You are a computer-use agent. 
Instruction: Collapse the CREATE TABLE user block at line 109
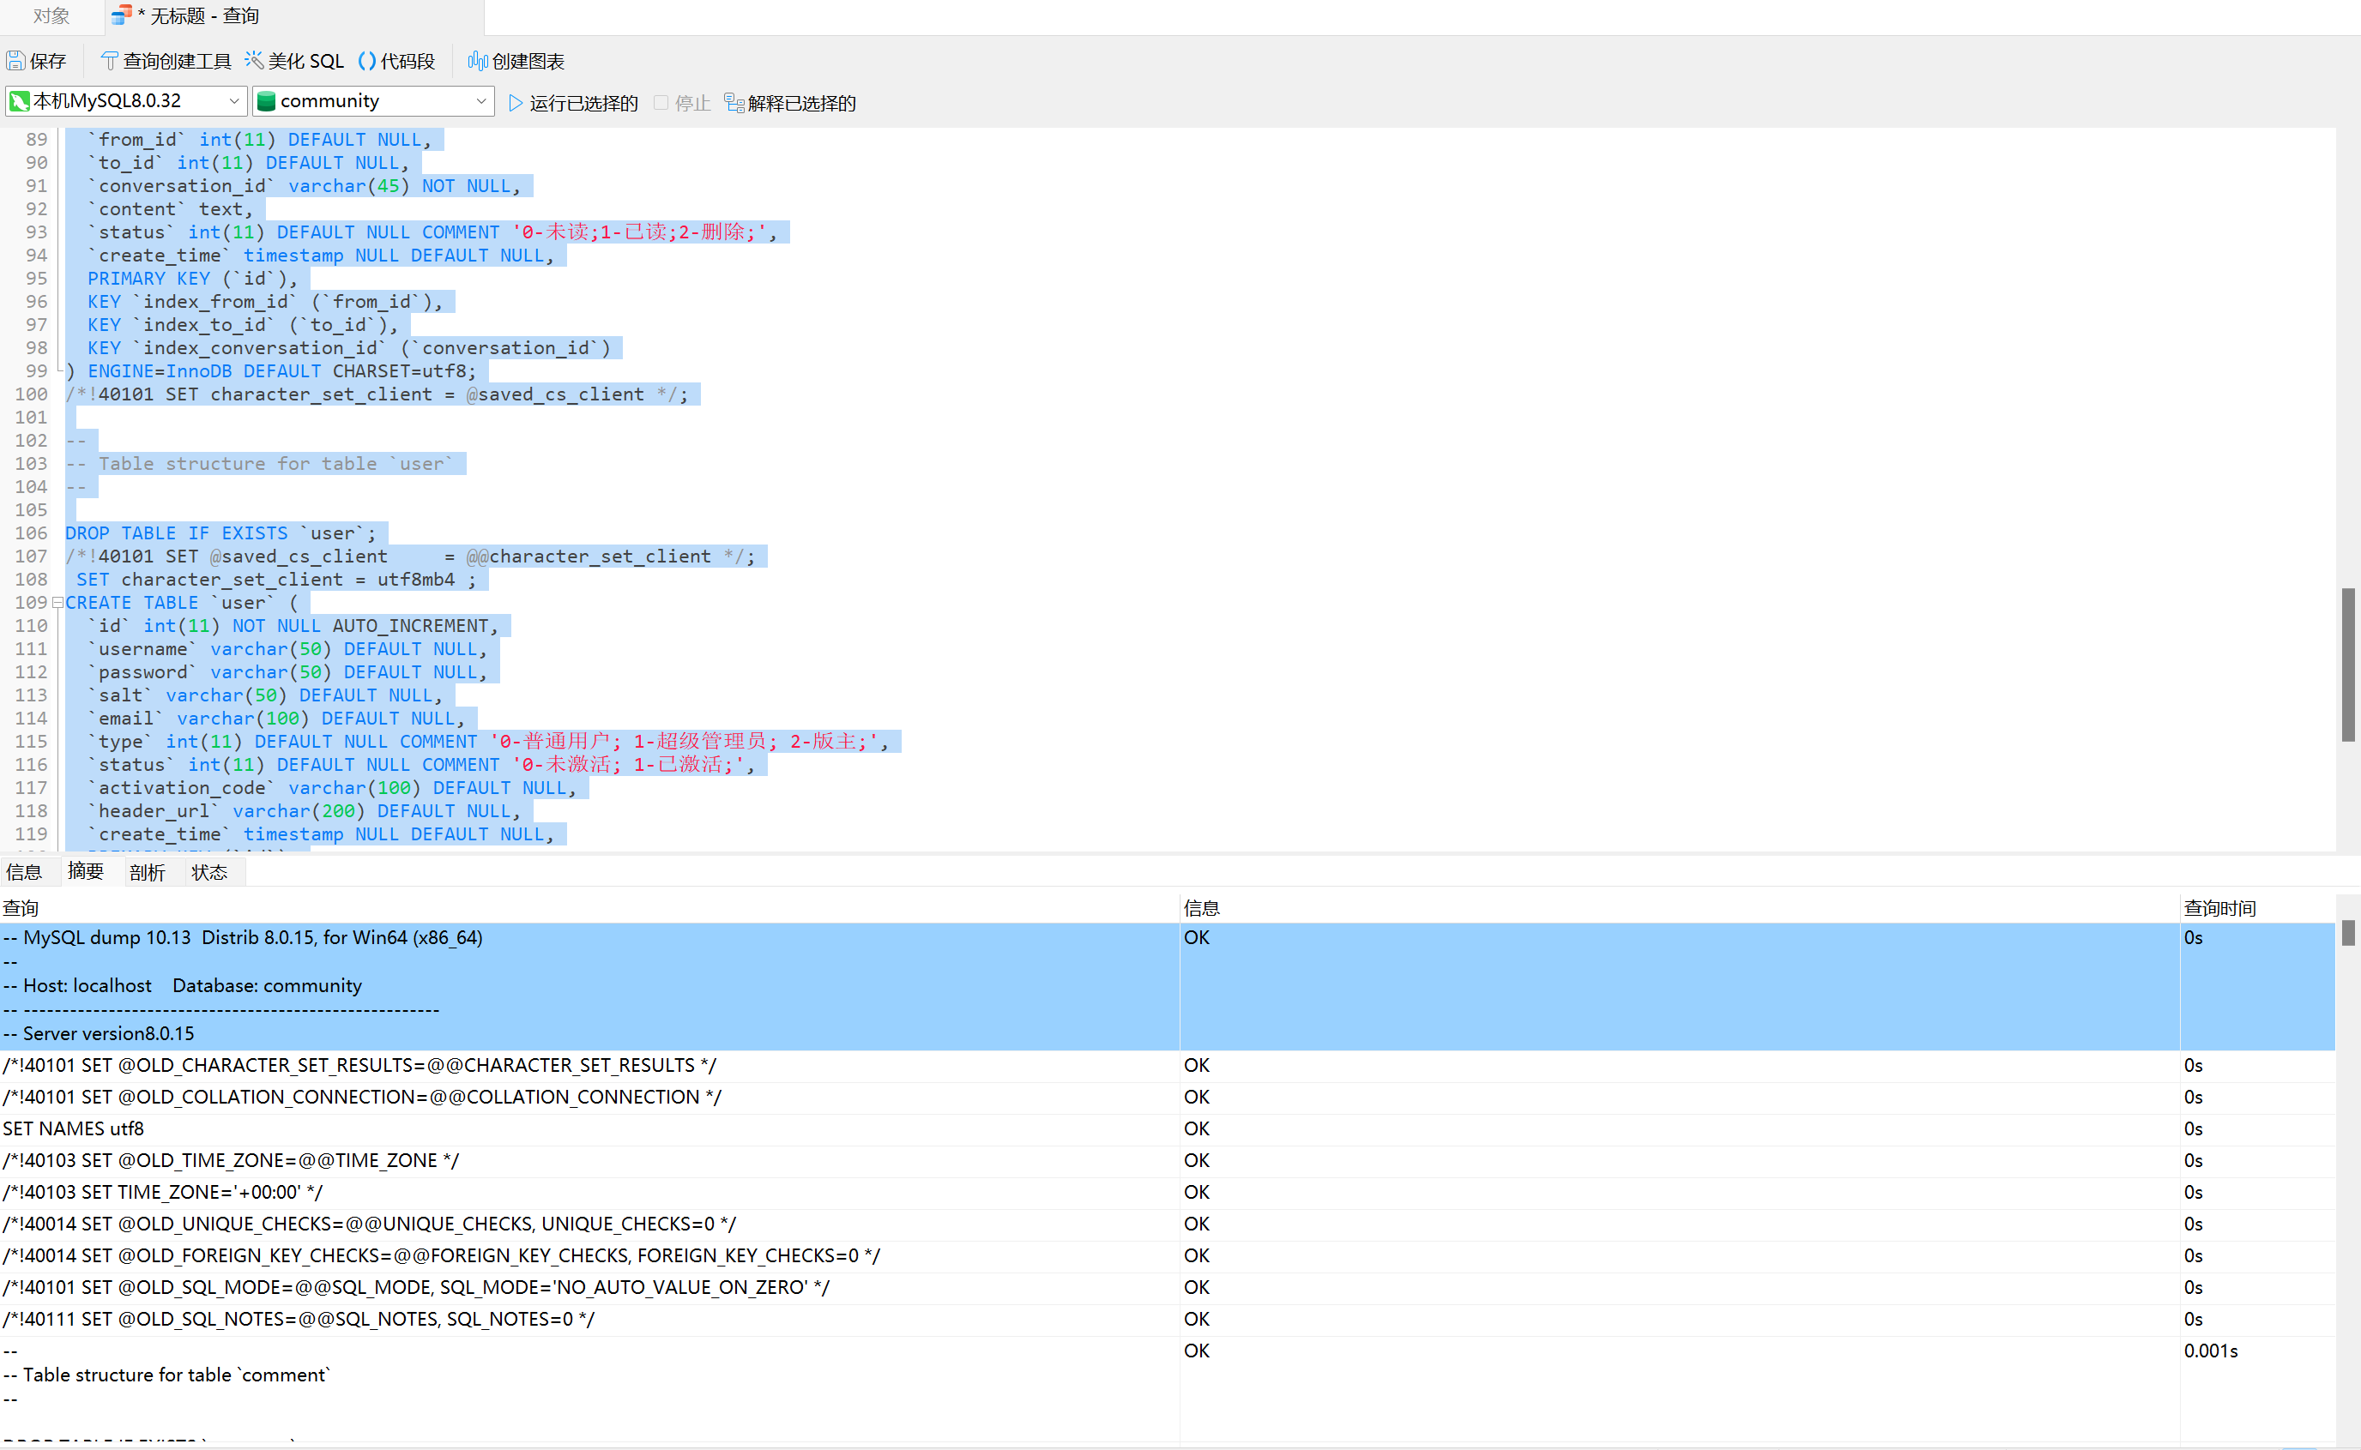[x=57, y=602]
